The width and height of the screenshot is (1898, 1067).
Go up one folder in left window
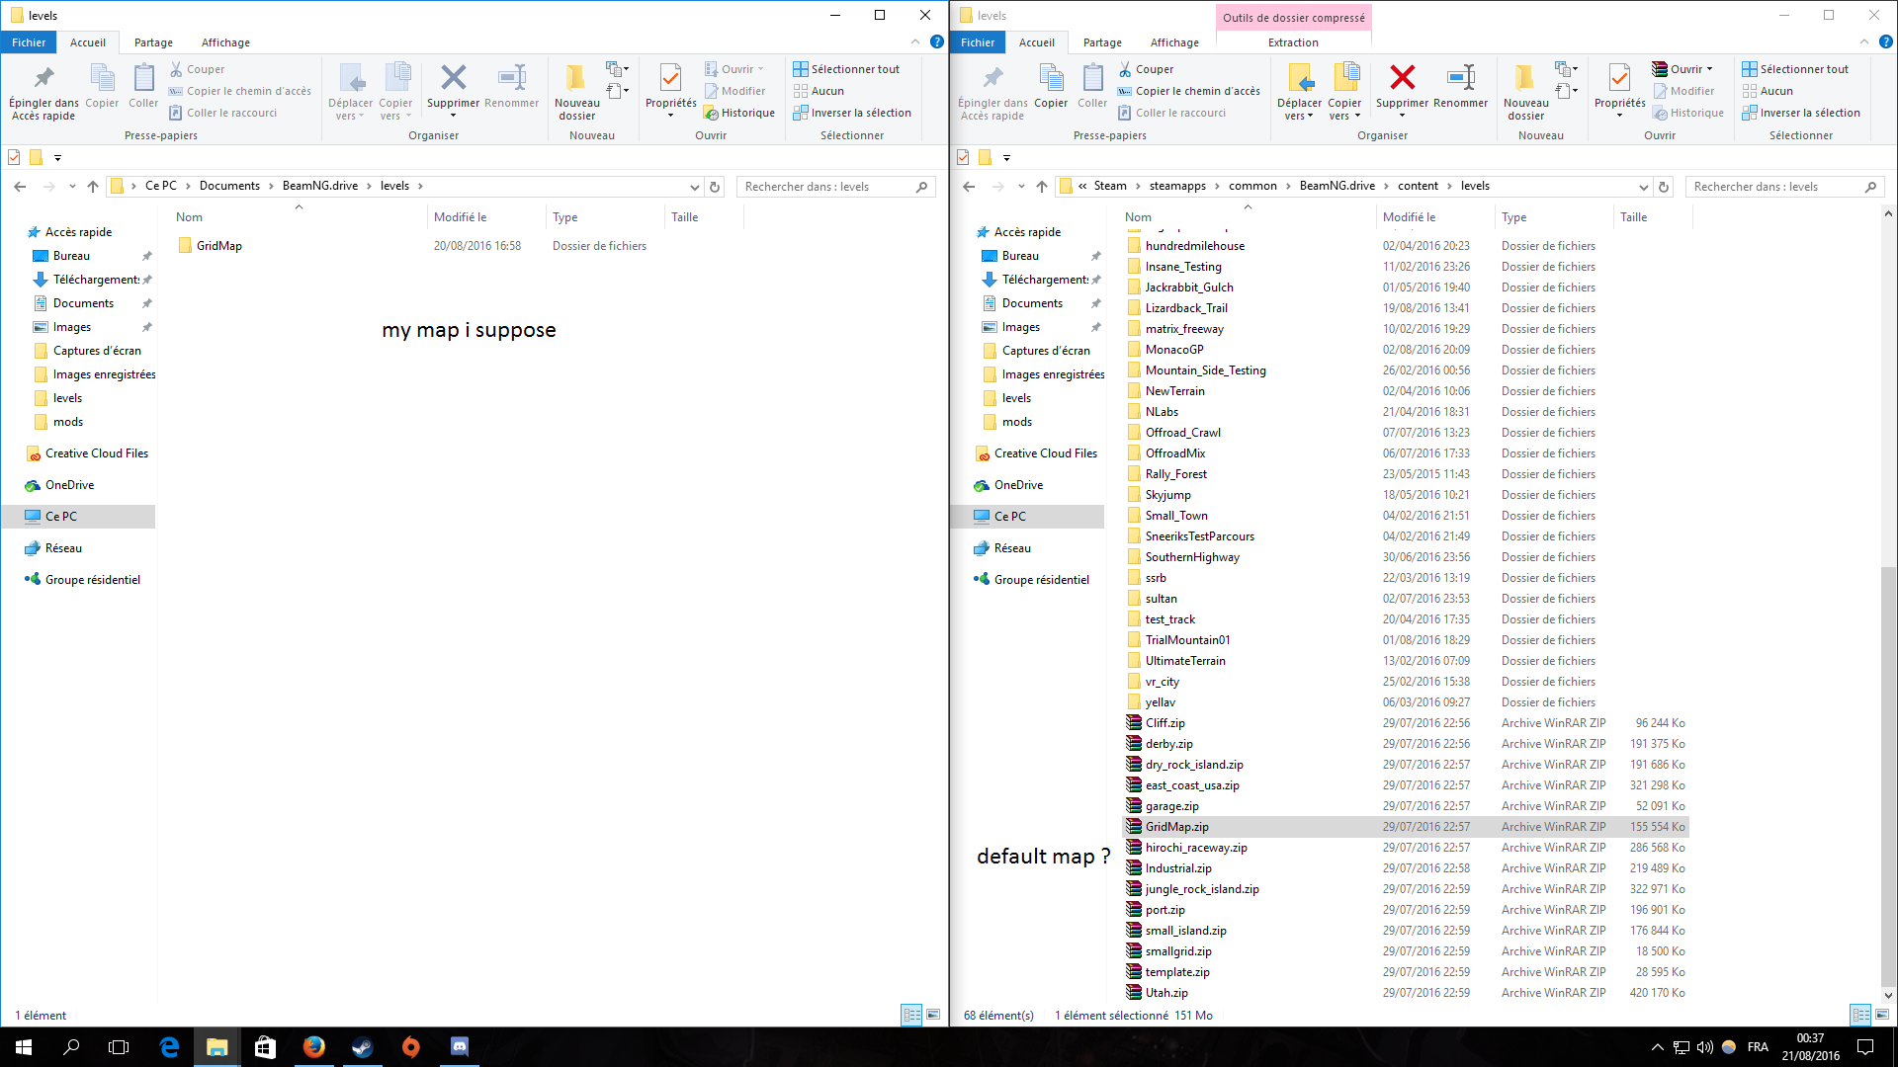93,186
